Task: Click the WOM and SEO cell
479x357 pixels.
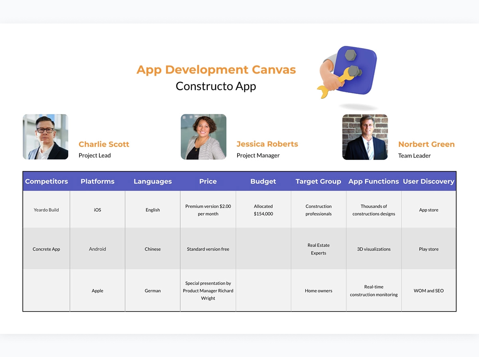Action: (429, 290)
